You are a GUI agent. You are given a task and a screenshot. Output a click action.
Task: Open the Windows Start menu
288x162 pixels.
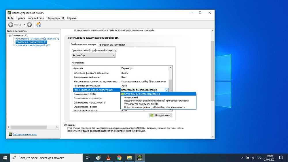click(5, 158)
